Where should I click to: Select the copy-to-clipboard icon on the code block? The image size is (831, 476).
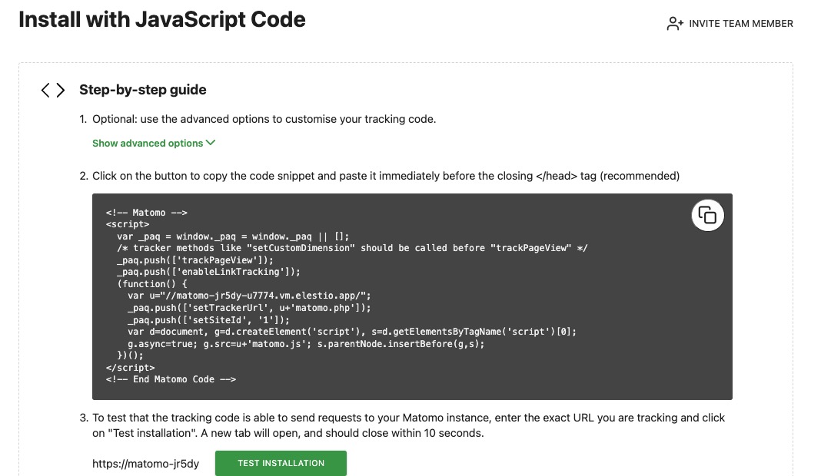(x=707, y=215)
